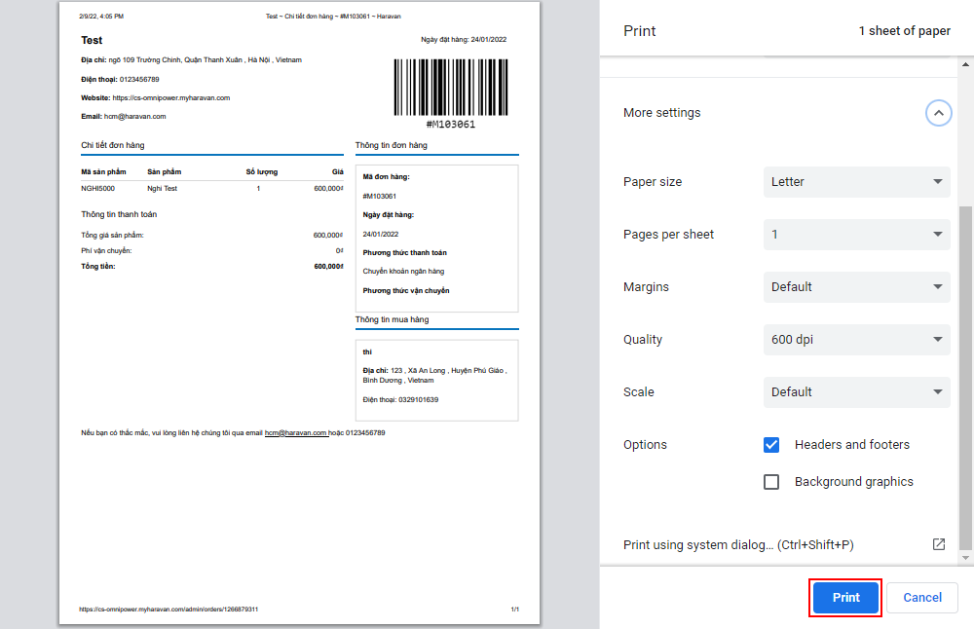Click the scroll-down arrow of settings scrollbar
Screen dimensions: 974x629
[x=965, y=558]
